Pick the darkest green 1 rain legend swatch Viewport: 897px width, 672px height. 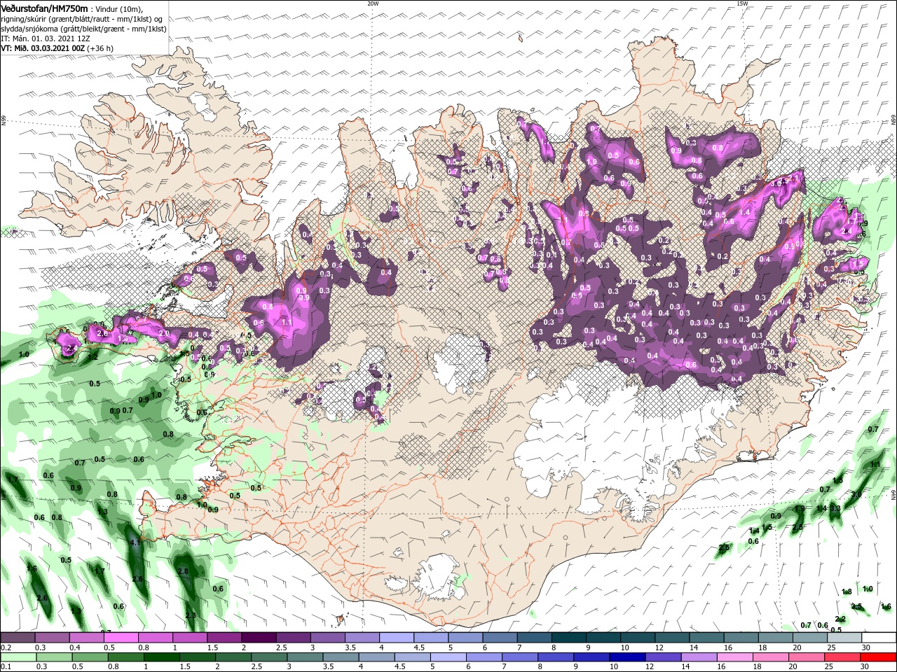point(161,657)
